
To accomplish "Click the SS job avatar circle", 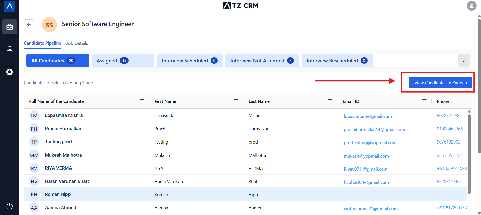I will click(49, 25).
